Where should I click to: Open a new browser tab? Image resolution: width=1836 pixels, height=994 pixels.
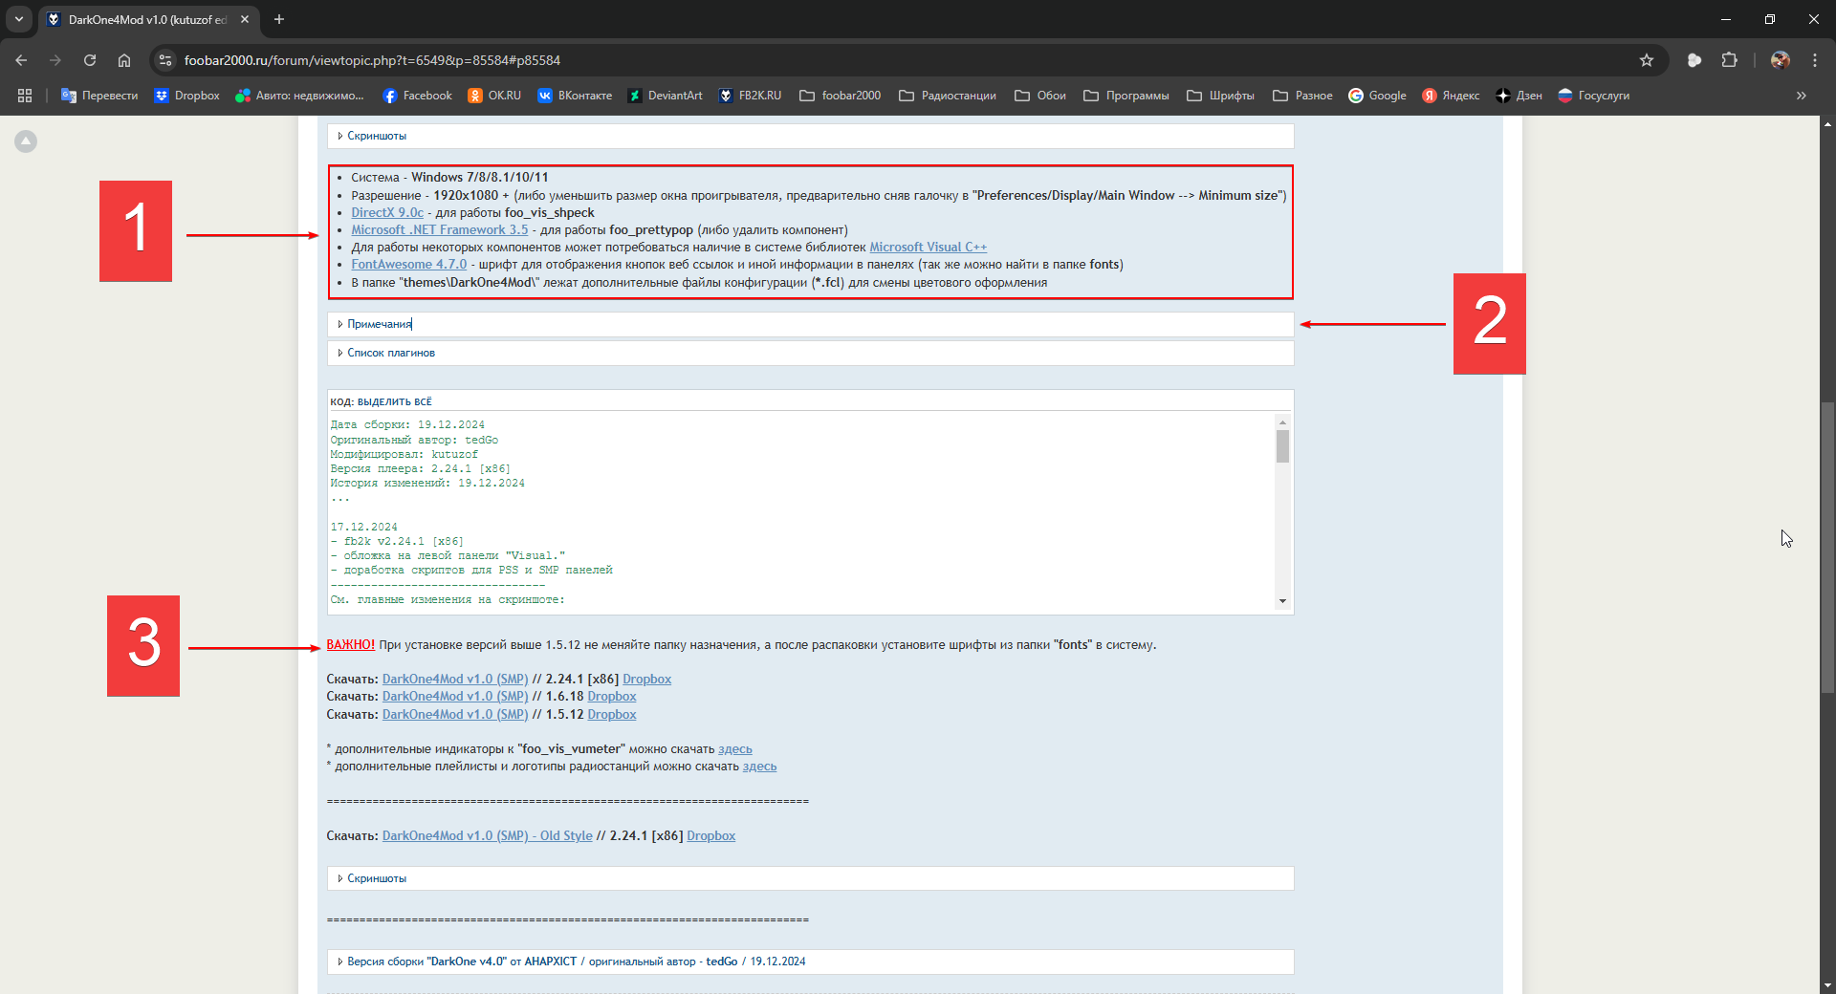(279, 19)
